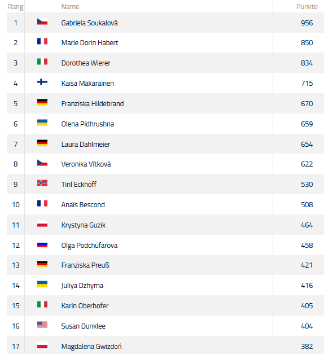Select Juliya Dzhyma's name
Screen dimensions: 324x354
pyautogui.click(x=82, y=286)
